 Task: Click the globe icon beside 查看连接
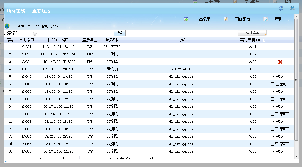(7, 26)
